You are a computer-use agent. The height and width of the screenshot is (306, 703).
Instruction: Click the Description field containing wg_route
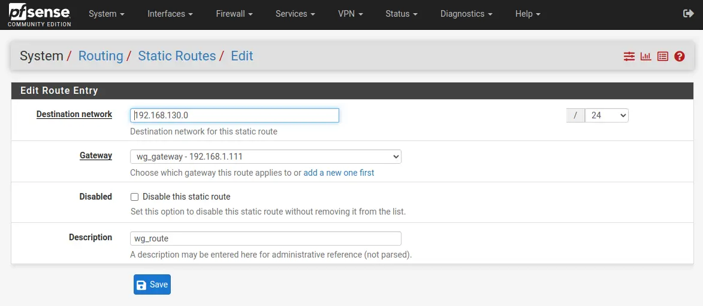tap(265, 238)
